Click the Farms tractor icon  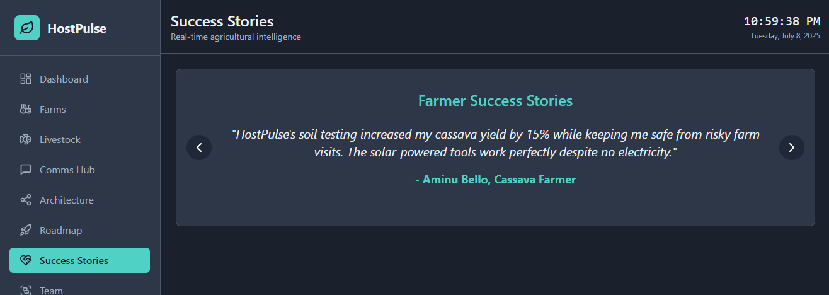pos(26,109)
